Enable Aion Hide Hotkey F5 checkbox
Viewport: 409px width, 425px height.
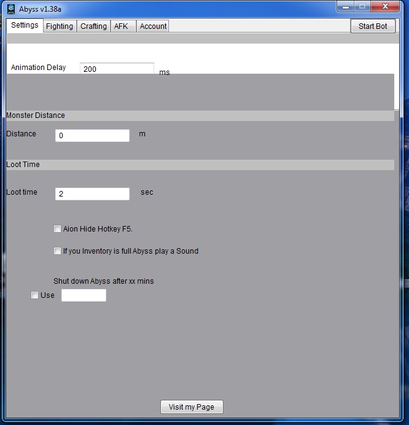coord(57,228)
